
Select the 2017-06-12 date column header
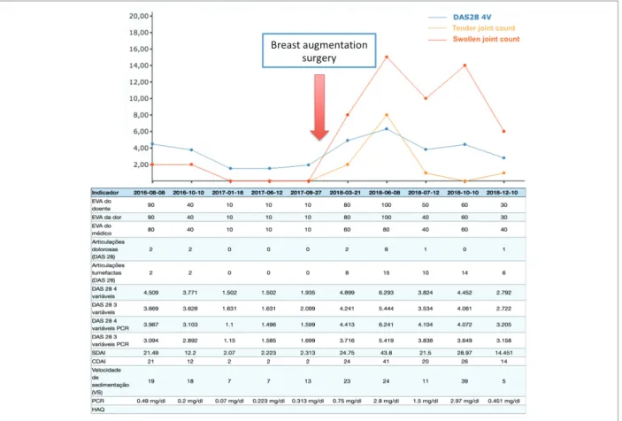pos(267,193)
